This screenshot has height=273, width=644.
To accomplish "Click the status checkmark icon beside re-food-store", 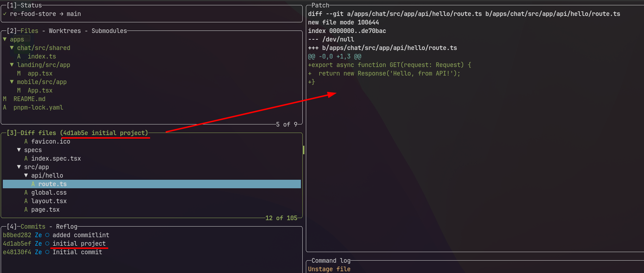I will coord(5,14).
